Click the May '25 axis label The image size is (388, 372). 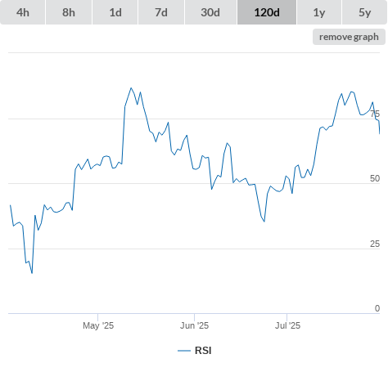tap(98, 325)
